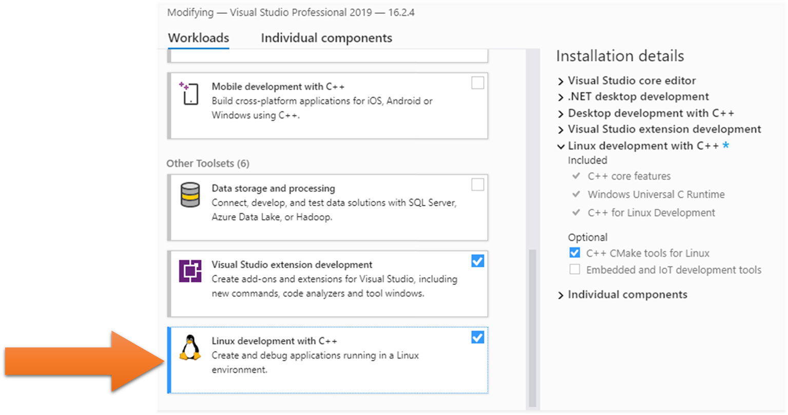Expand Desktop development with C++ details

click(561, 113)
